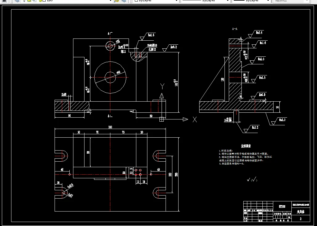Pick the triangular rib line in section A-A
This screenshot has height=226, width=317.
click(x=214, y=79)
